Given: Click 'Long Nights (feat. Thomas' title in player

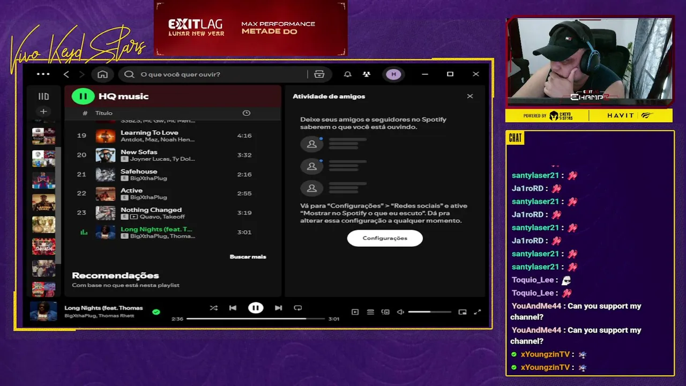Looking at the screenshot, I should [103, 308].
